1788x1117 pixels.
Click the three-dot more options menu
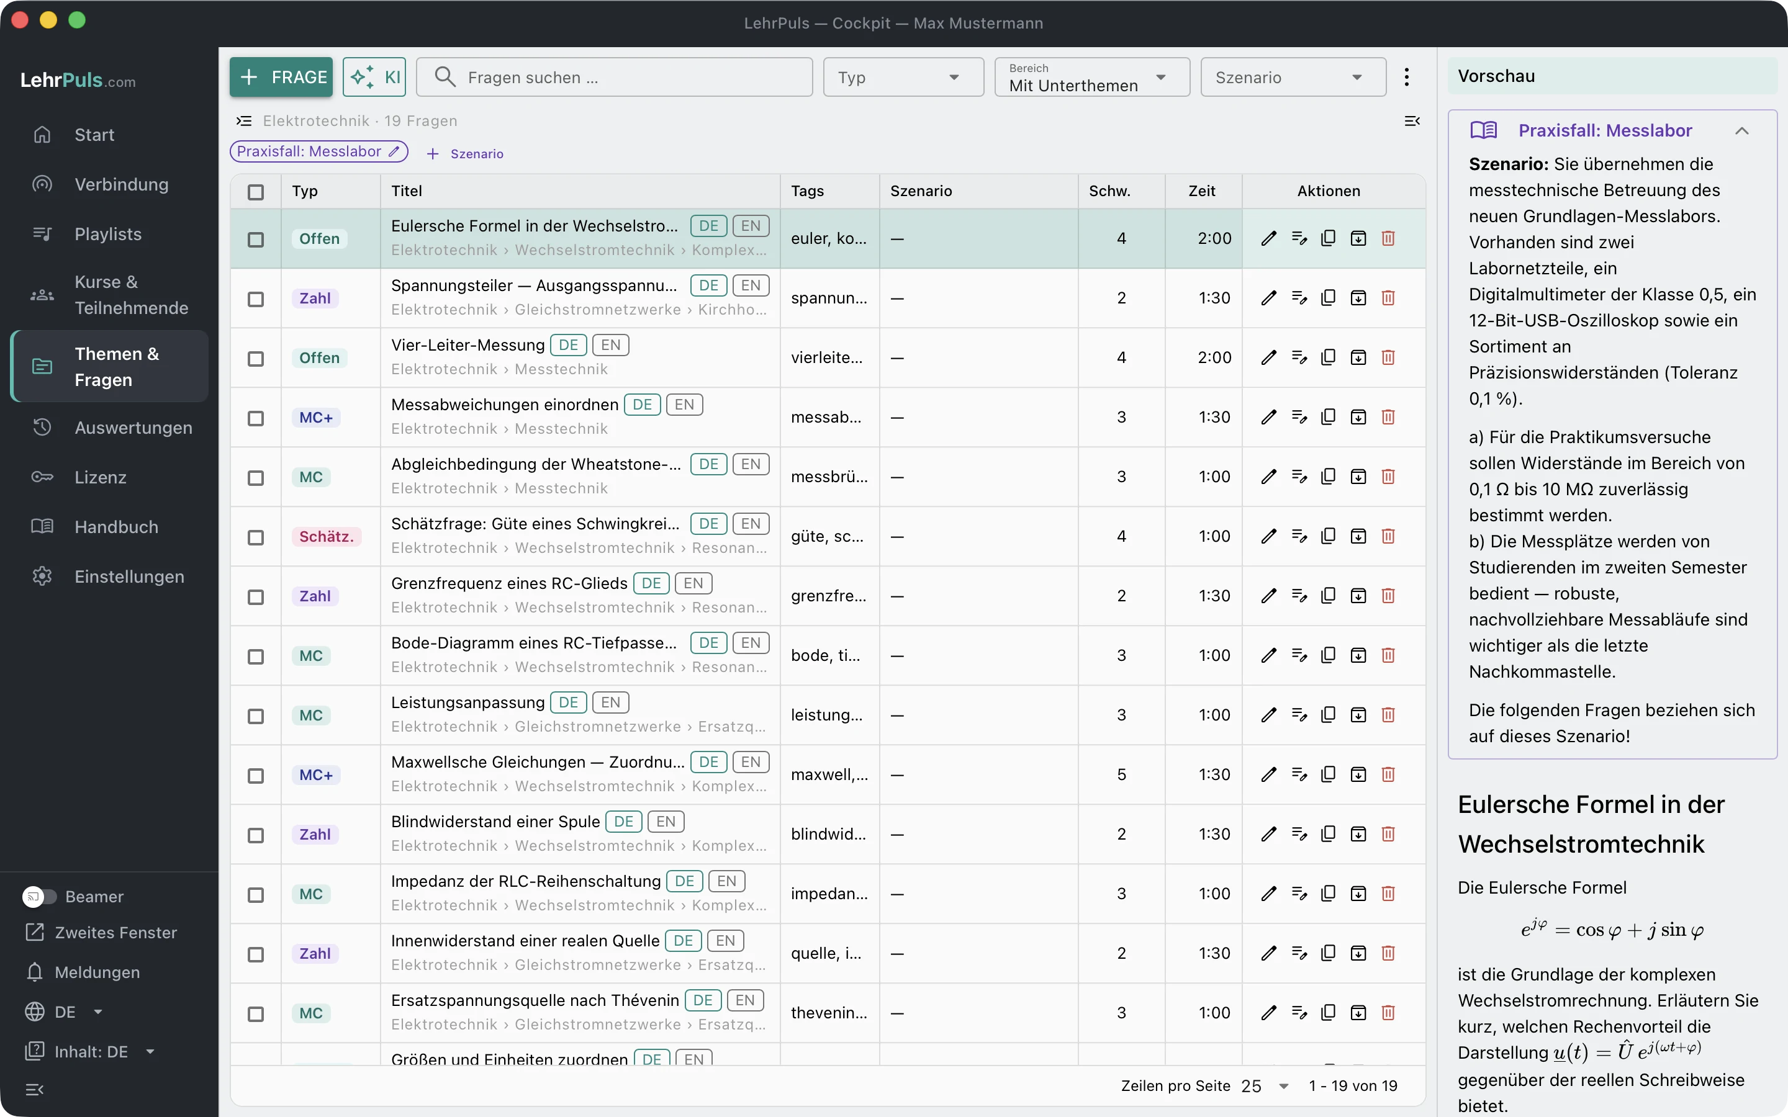click(1407, 77)
